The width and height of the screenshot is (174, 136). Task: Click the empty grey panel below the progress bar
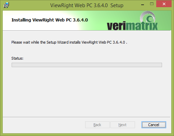pos(87,92)
